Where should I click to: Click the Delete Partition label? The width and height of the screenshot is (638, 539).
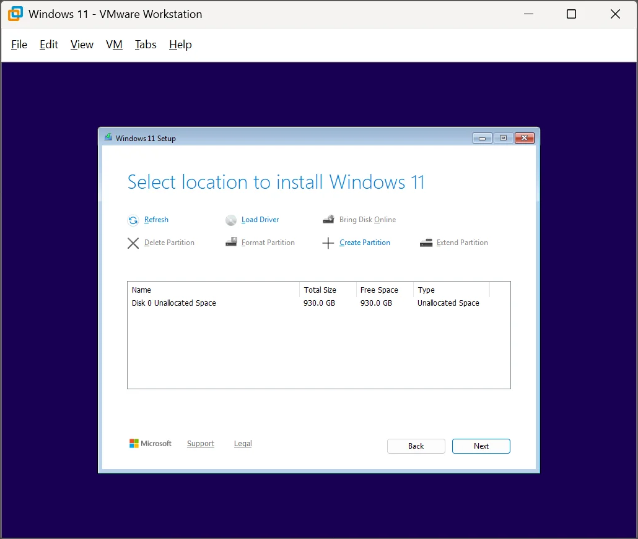169,242
